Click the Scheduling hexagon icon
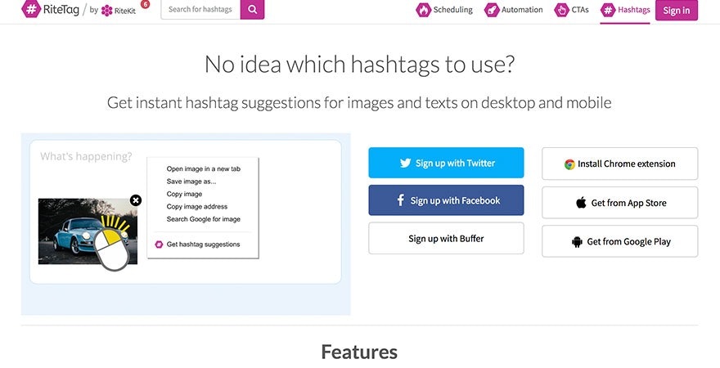This screenshot has width=720, height=368. (423, 11)
